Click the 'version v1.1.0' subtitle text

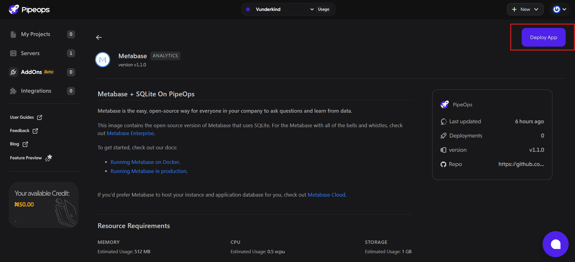(132, 65)
